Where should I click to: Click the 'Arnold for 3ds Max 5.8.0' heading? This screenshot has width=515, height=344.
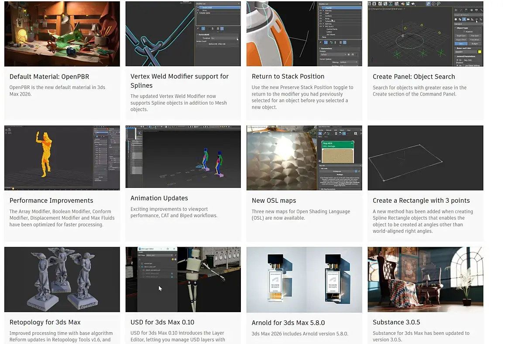coord(288,323)
